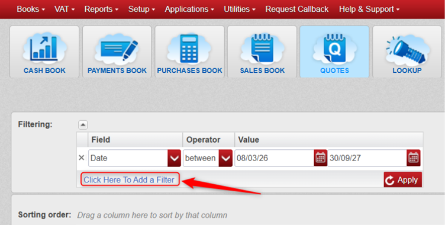Open the Applications menu

[x=189, y=9]
